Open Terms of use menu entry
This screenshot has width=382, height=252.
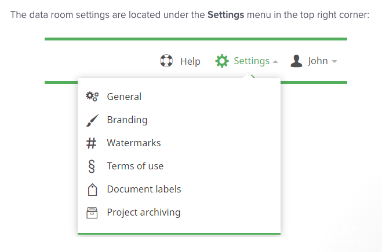[135, 166]
